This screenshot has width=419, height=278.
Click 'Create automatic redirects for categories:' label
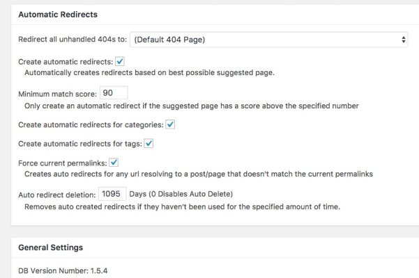[x=91, y=125]
